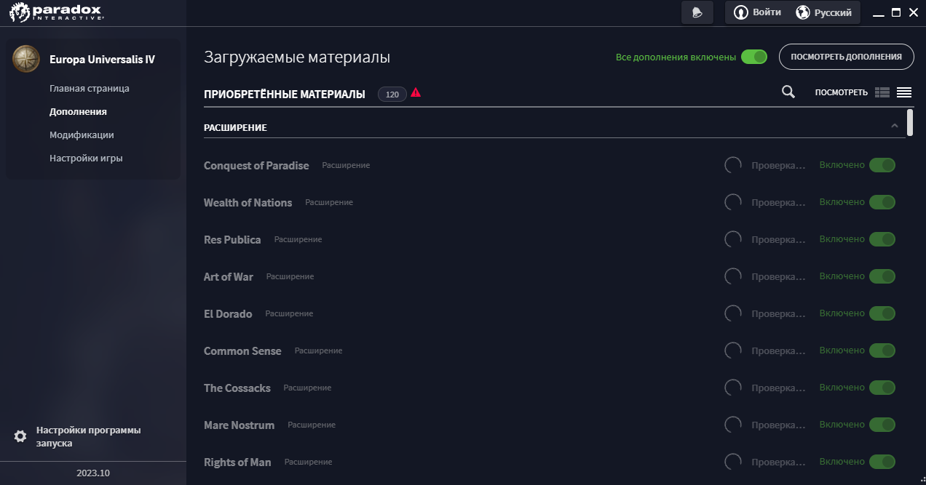The image size is (926, 485).
Task: Select Дополнения in sidebar
Action: pos(78,111)
